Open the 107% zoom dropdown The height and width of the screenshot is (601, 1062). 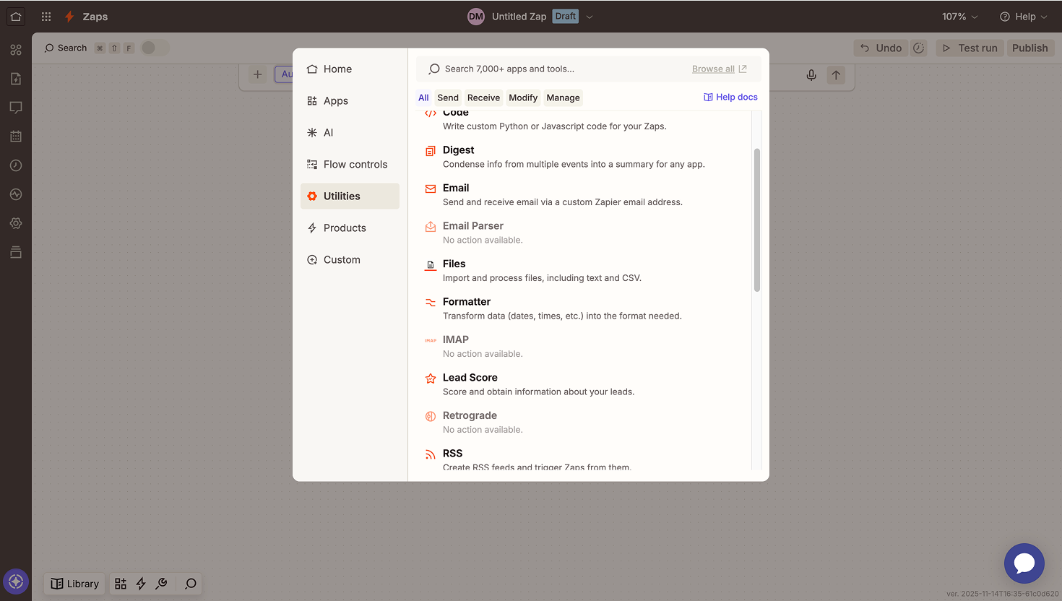tap(959, 17)
